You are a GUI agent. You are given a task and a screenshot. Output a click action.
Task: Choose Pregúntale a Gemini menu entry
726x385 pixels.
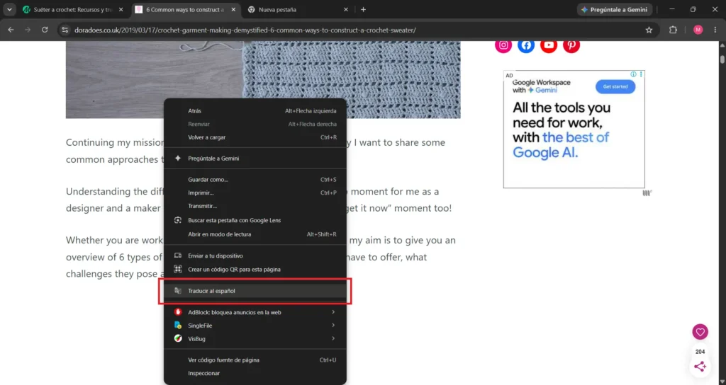[x=255, y=158]
